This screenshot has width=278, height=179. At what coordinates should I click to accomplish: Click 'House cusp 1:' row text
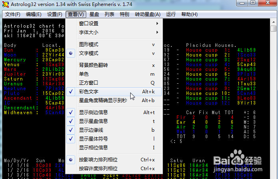[208, 50]
